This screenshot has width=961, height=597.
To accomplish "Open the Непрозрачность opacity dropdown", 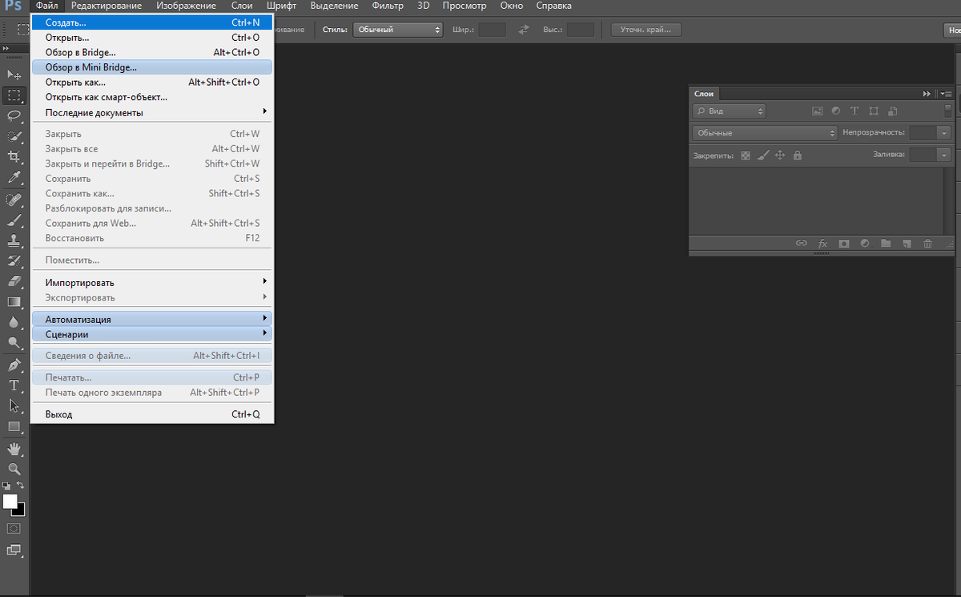I will (x=945, y=133).
